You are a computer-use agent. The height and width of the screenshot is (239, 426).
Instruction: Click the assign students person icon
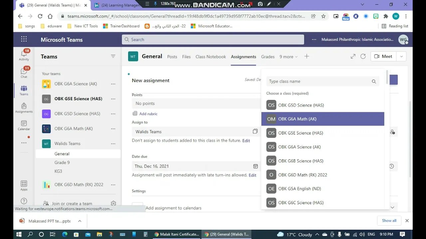pyautogui.click(x=393, y=132)
